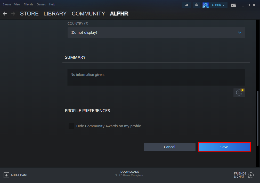260x183 pixels.
Task: Click into the Summary text area
Action: [156, 77]
